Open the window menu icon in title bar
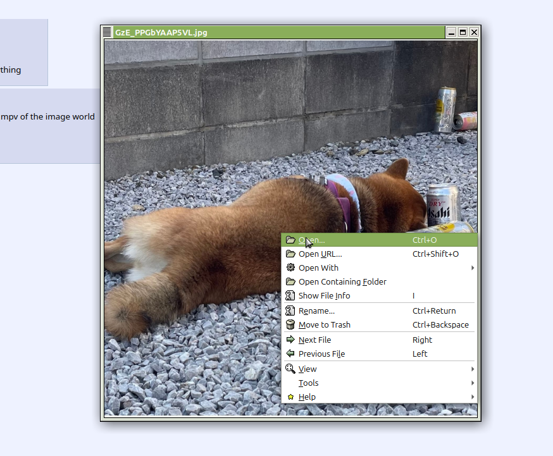The height and width of the screenshot is (456, 553). pos(108,32)
